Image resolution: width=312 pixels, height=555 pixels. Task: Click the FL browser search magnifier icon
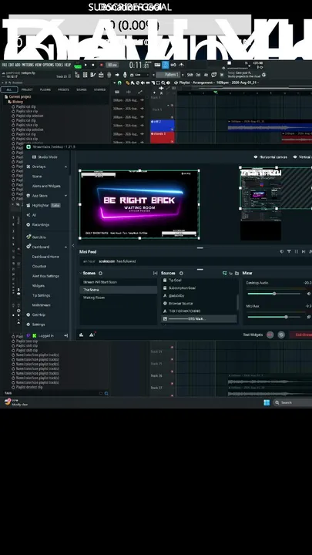106,393
